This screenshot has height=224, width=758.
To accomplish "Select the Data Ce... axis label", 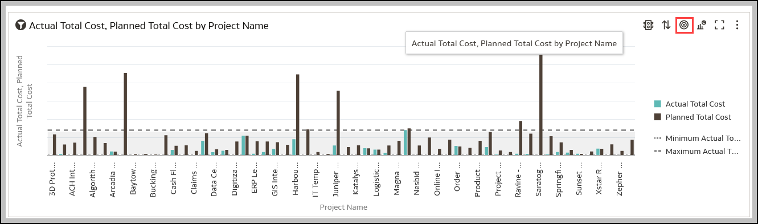I will [x=215, y=179].
